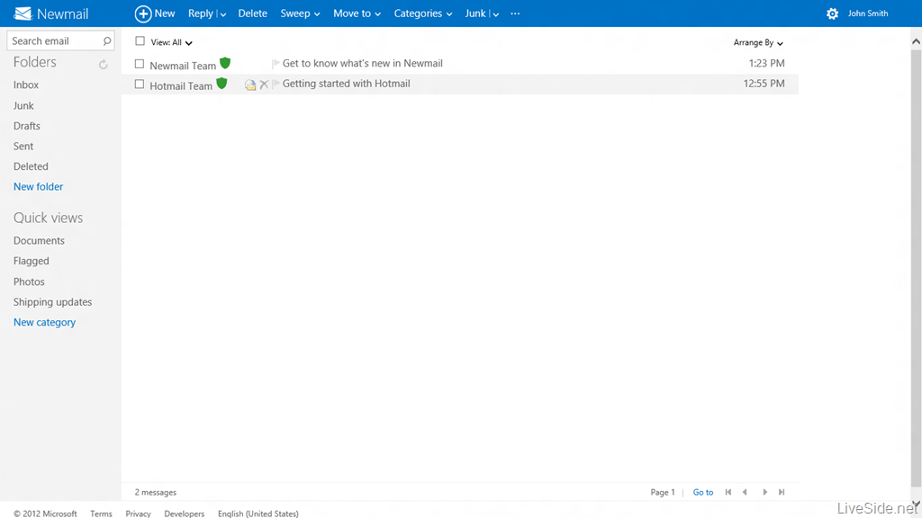Click the search magnifier icon
Viewport: 922px width, 518px height.
tap(107, 41)
